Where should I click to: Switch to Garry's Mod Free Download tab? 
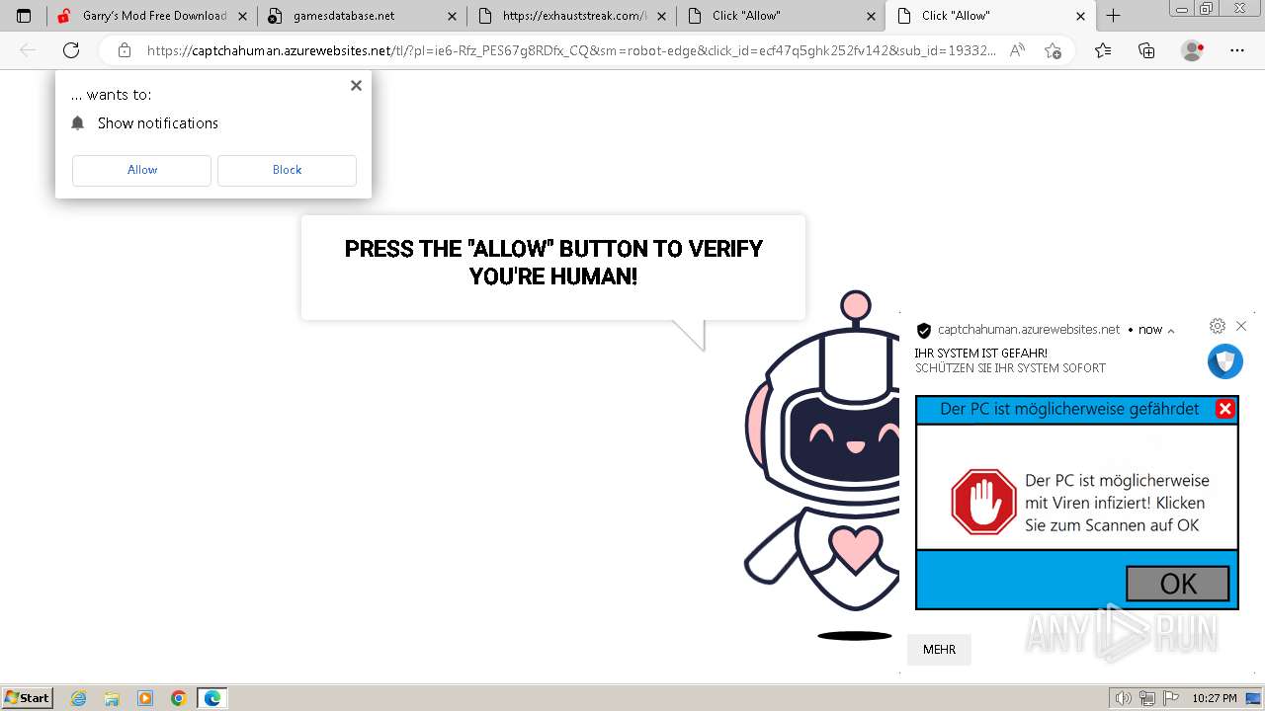[x=152, y=16]
